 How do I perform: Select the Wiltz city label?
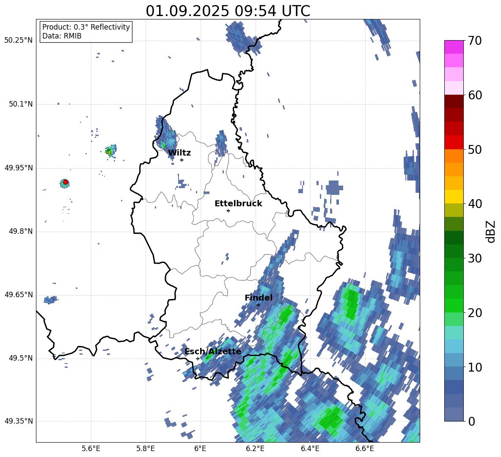point(179,153)
